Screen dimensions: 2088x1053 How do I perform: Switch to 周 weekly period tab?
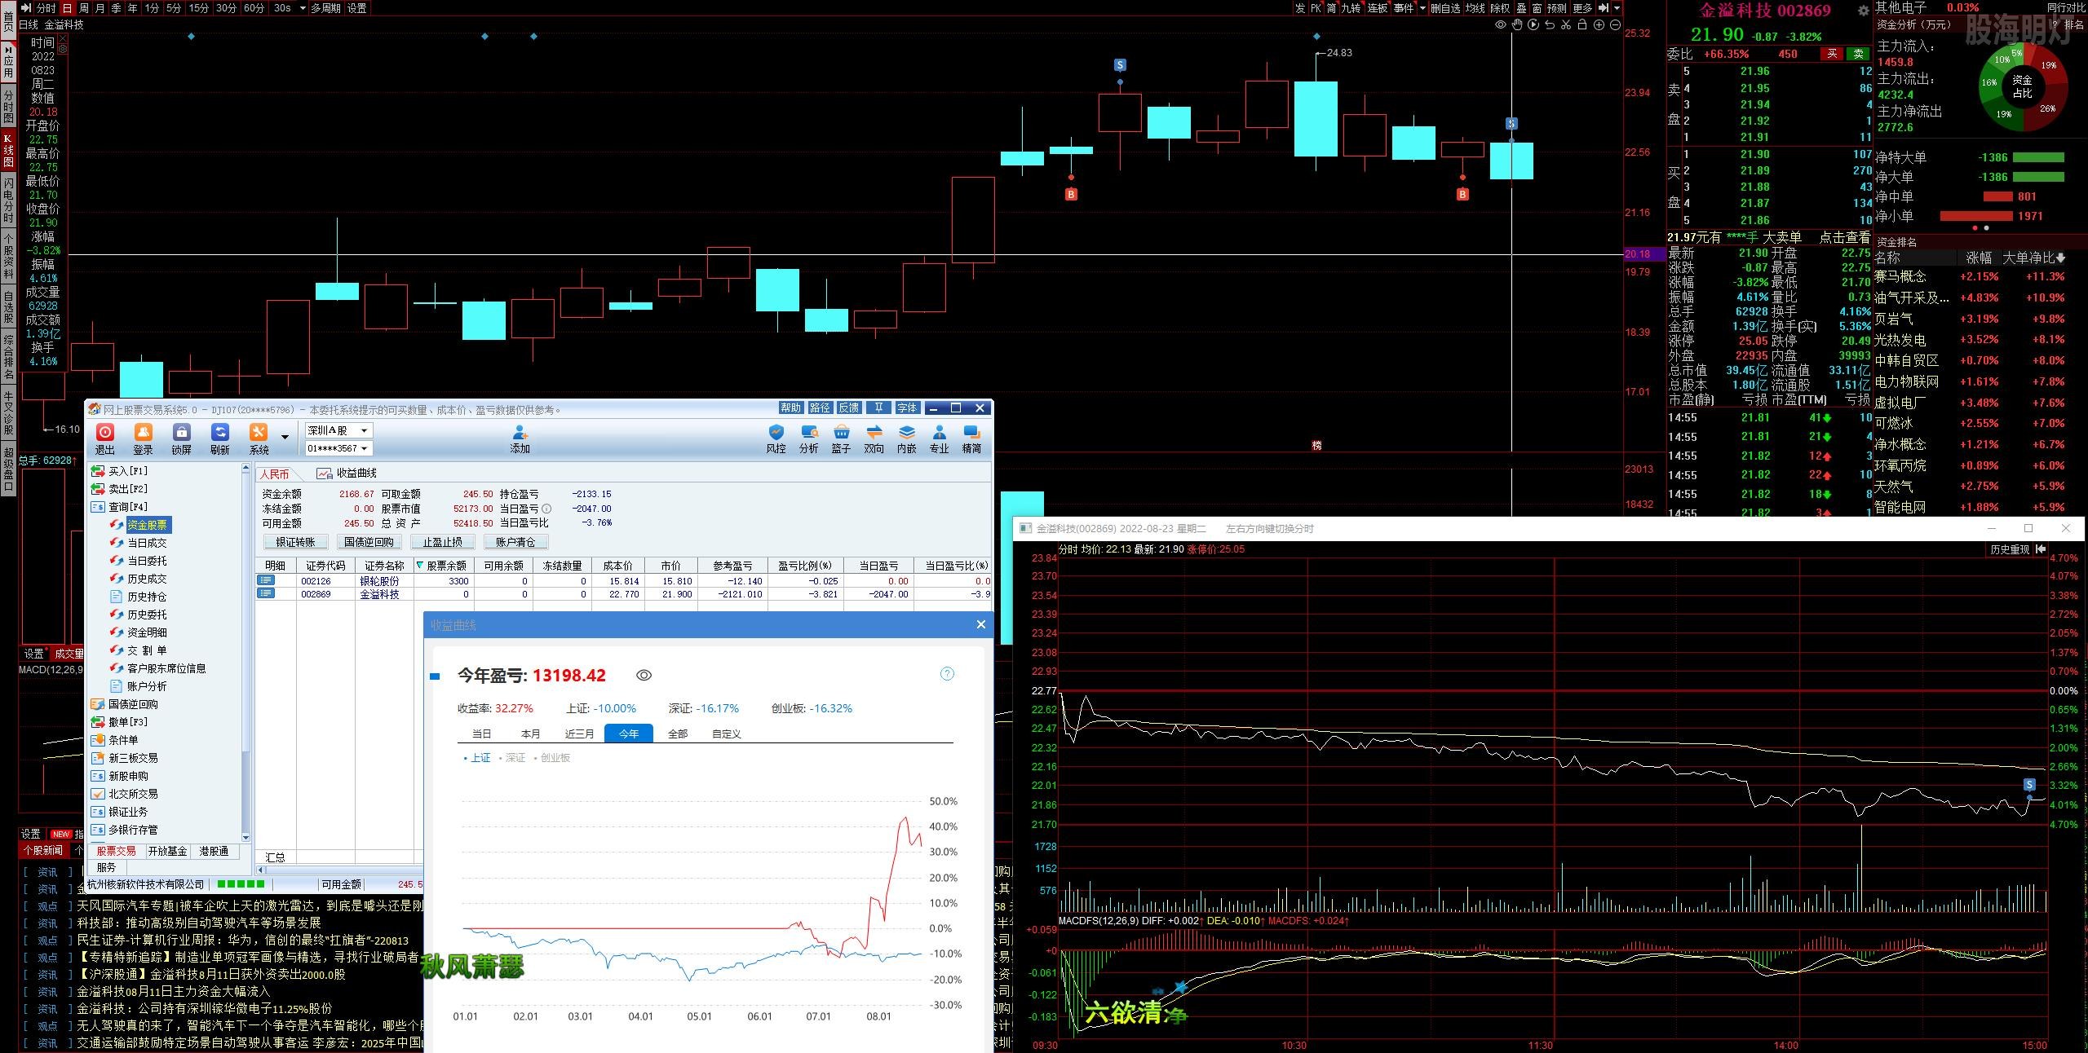pyautogui.click(x=84, y=8)
